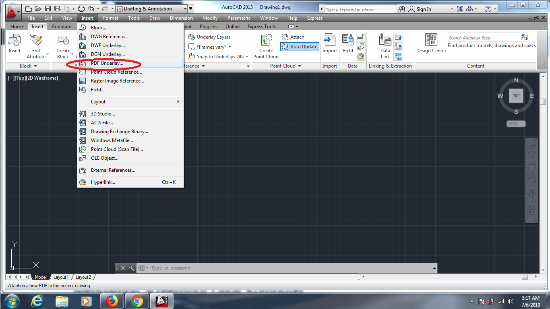The image size is (550, 309).
Task: Click Extract Data icon in Linking panel
Action: [x=398, y=56]
